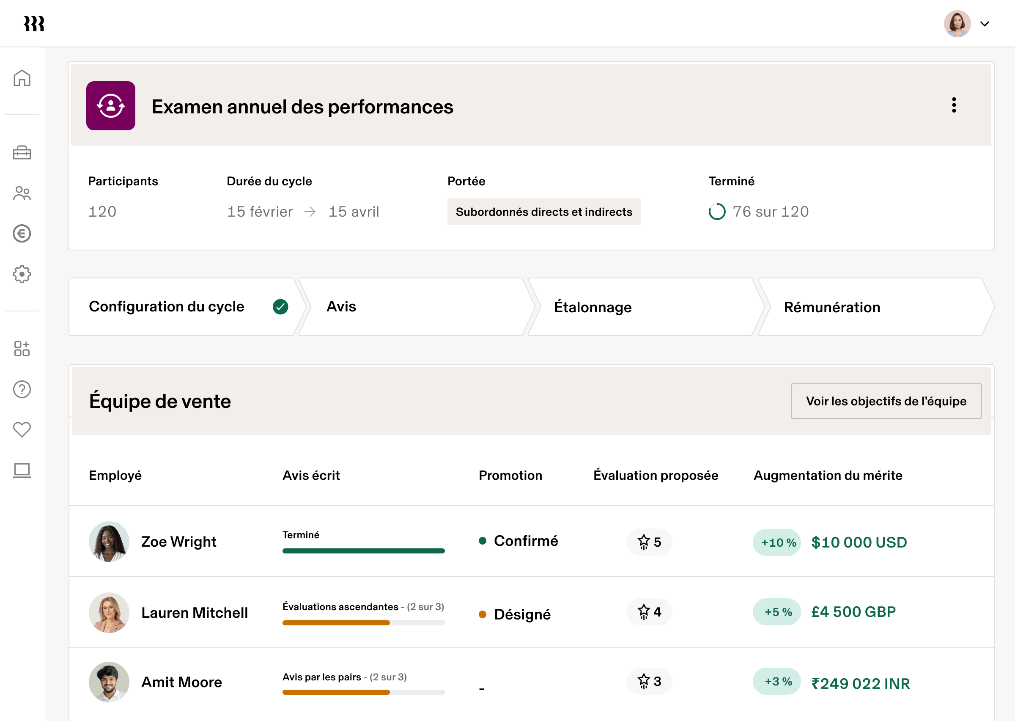Select the Subordonnés directs et indirects filter
Viewport: 1015px width, 721px height.
(544, 212)
